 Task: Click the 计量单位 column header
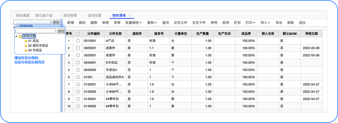click(181, 34)
